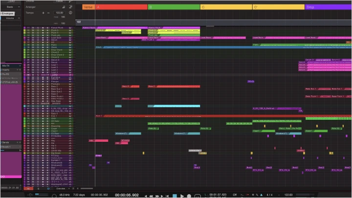Screen dimensions: 352x198
Task: Arm record on the Glock track
Action: tap(43, 47)
